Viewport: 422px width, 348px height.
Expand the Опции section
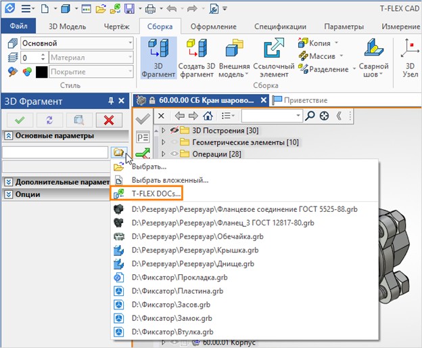(x=8, y=194)
